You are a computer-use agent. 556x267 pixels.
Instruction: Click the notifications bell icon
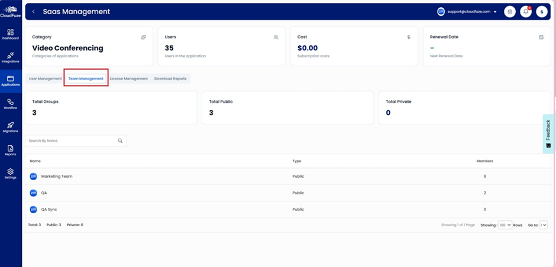pos(525,12)
